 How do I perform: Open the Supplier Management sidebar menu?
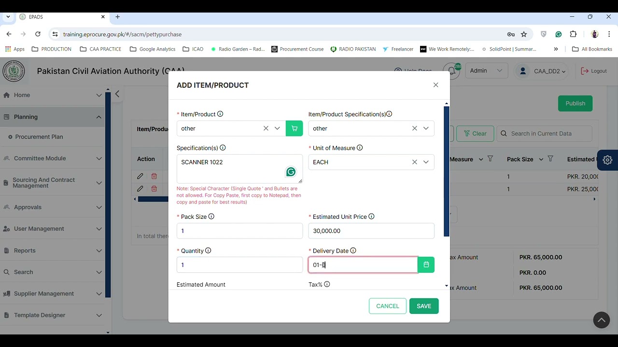pyautogui.click(x=52, y=294)
